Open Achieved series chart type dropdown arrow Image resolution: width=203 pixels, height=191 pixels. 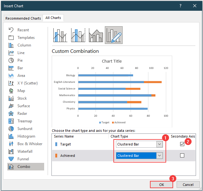(x=159, y=156)
